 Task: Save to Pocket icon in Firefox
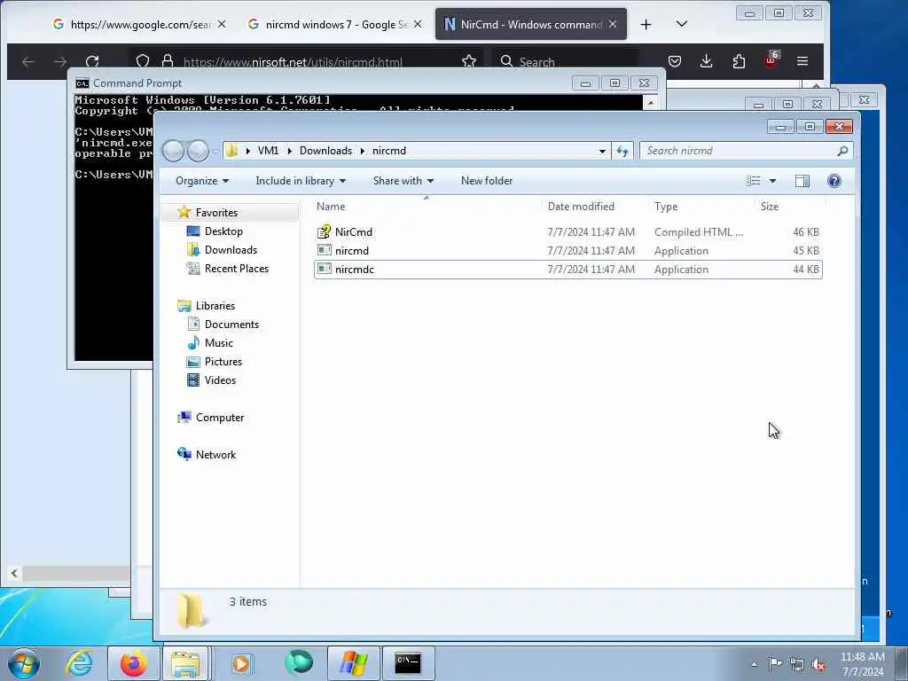click(x=675, y=61)
